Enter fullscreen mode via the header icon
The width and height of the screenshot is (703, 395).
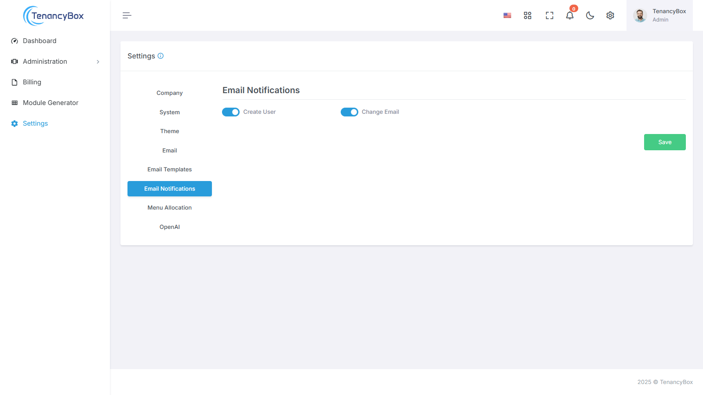tap(550, 15)
